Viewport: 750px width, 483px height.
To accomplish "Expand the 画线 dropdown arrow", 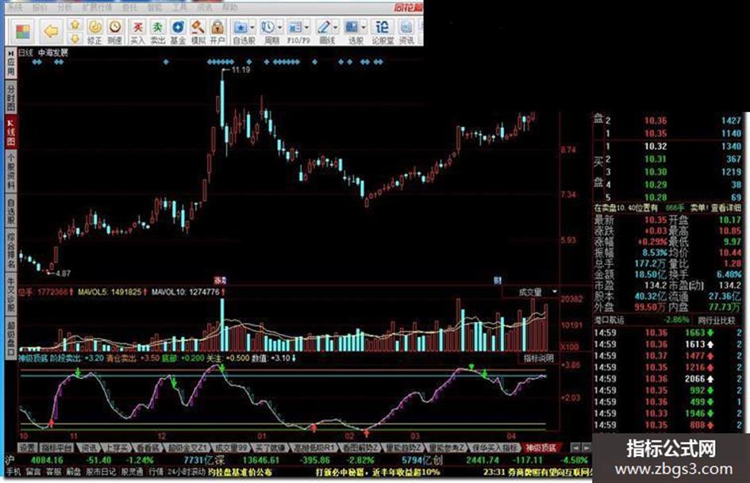I will [335, 27].
